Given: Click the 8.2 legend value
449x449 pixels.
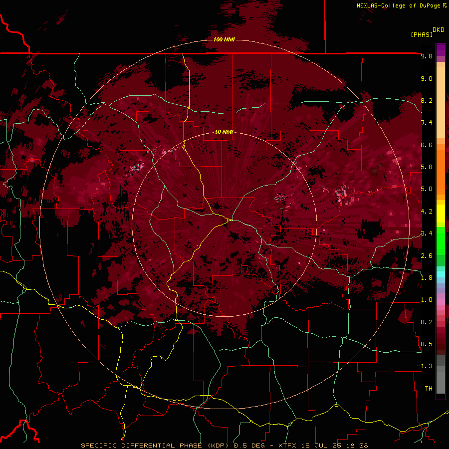Looking at the screenshot, I should [427, 100].
